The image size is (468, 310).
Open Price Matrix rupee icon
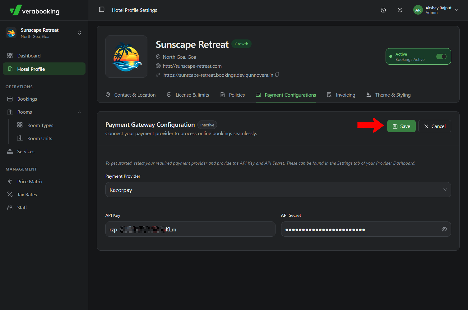[x=10, y=181]
